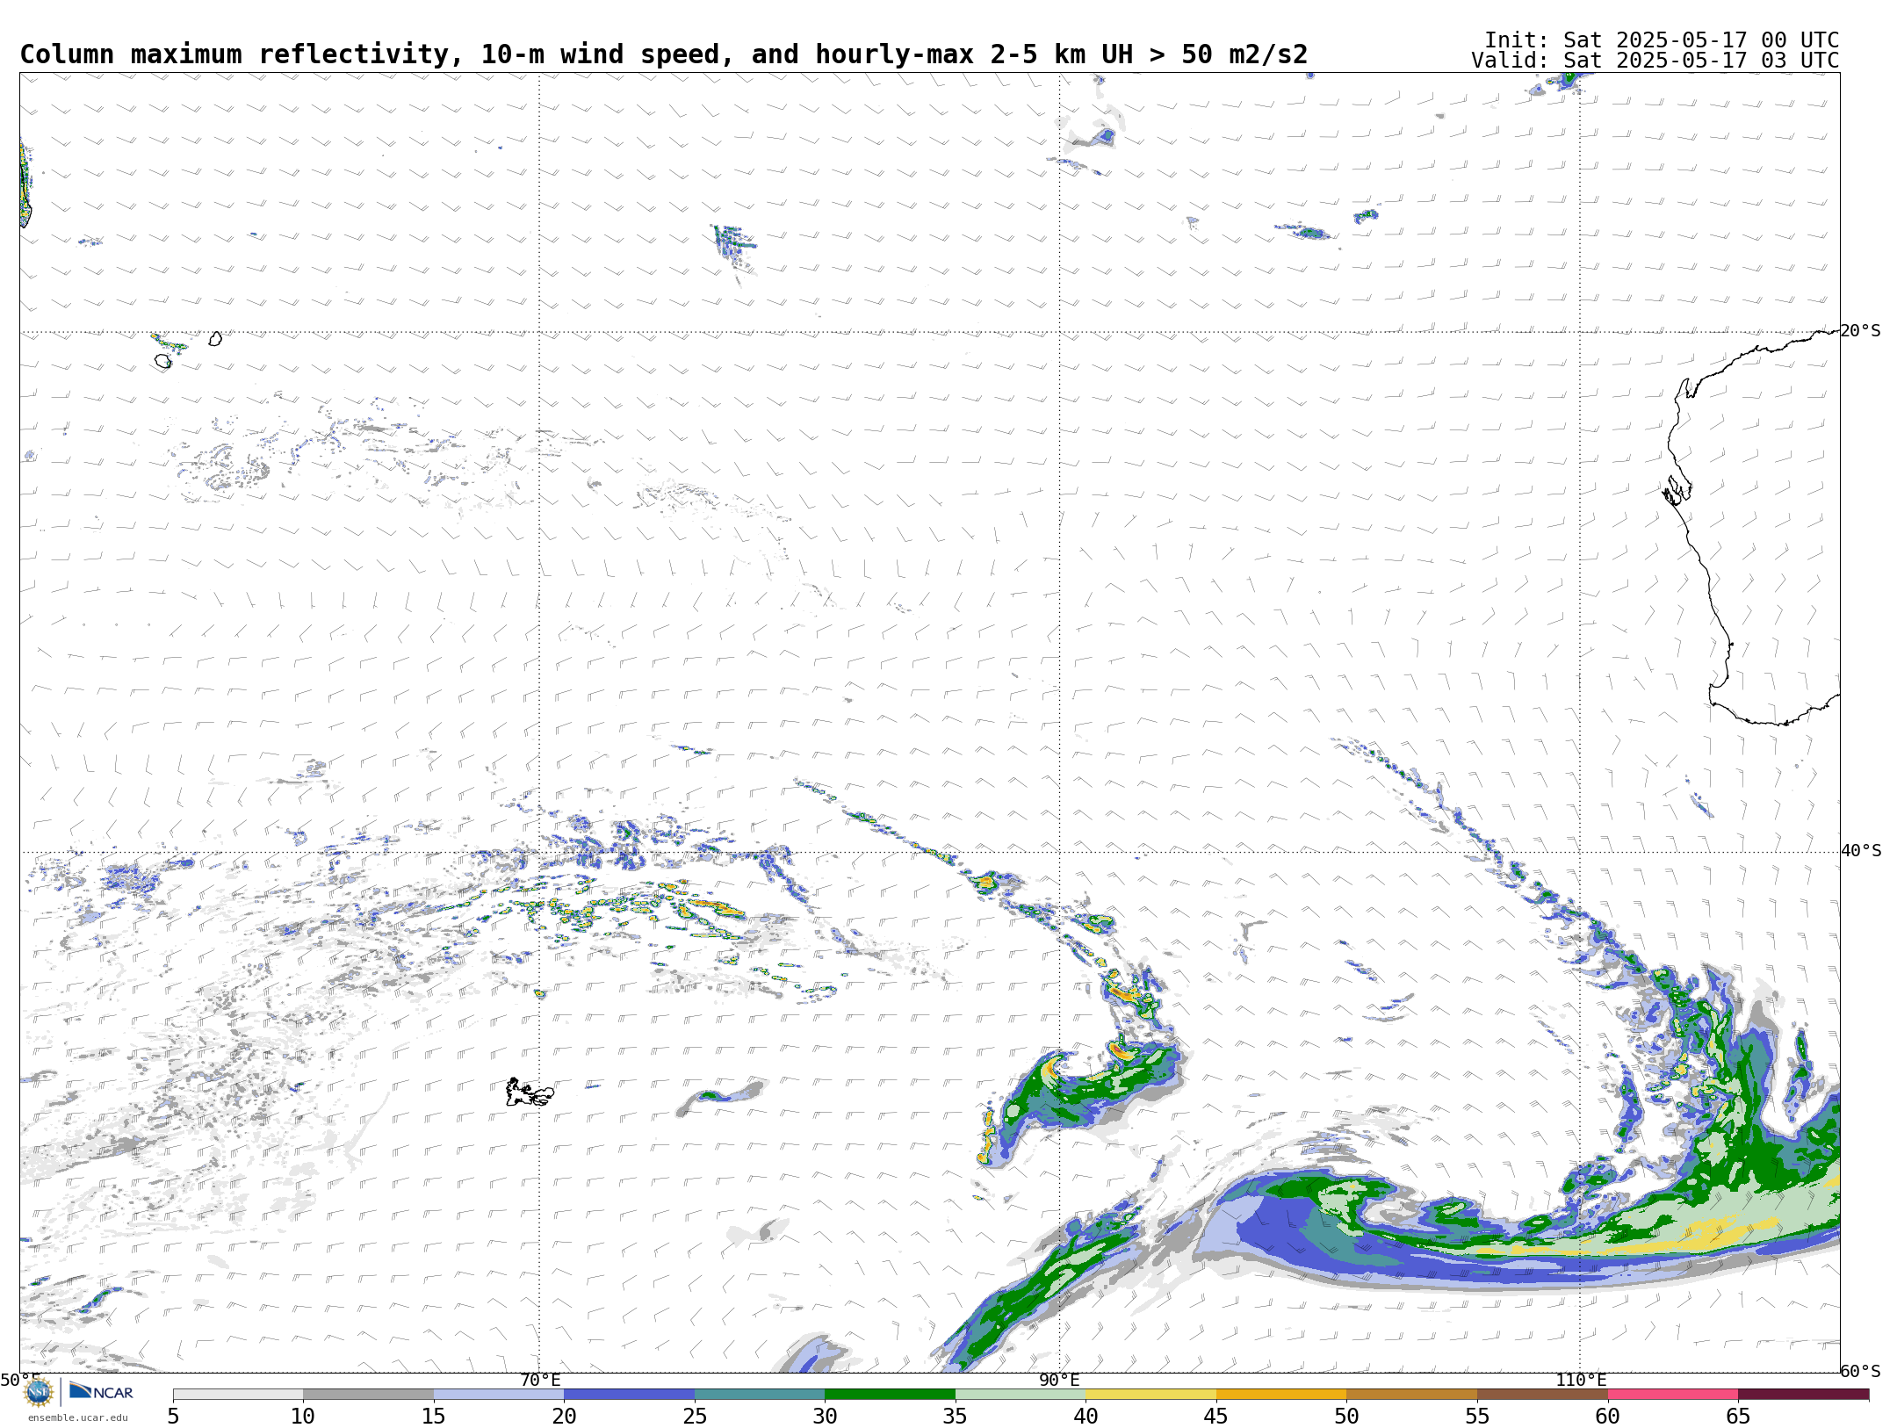Click the 90°E longitude label
Viewport: 1897px width, 1428px height.
pos(1059,1380)
